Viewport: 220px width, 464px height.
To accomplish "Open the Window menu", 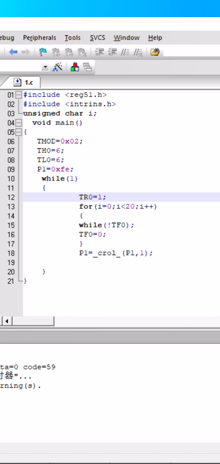I will (x=126, y=38).
